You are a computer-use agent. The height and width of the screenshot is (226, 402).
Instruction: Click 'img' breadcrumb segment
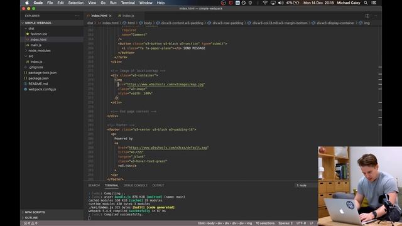click(x=367, y=23)
